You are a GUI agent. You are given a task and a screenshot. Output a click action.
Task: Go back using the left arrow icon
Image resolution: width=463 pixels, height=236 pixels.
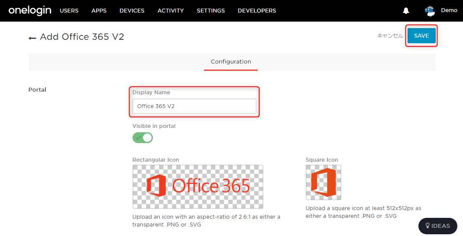tap(32, 38)
